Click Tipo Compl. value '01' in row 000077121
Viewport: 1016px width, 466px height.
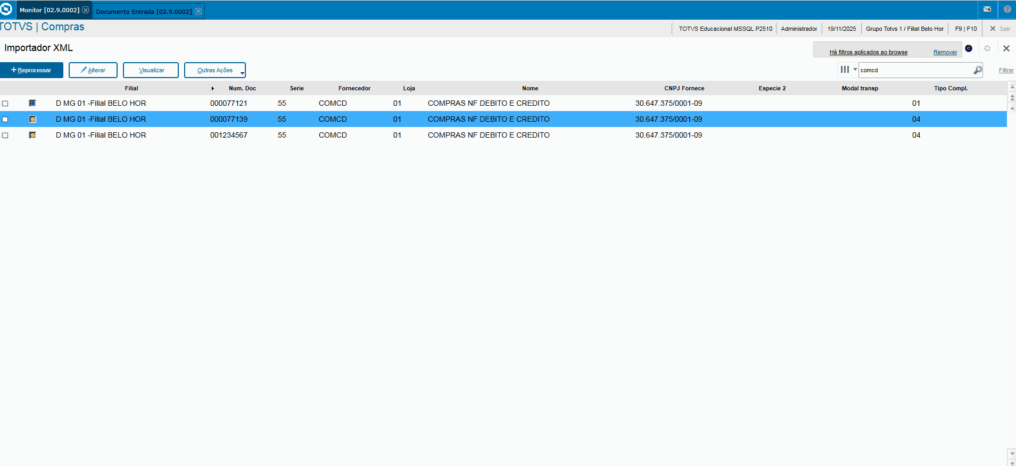(916, 103)
